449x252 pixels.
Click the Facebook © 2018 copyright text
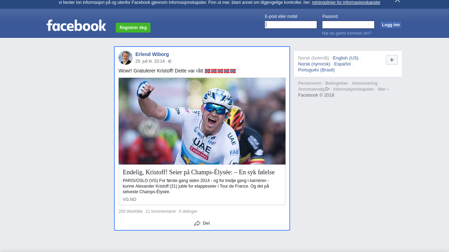point(316,95)
